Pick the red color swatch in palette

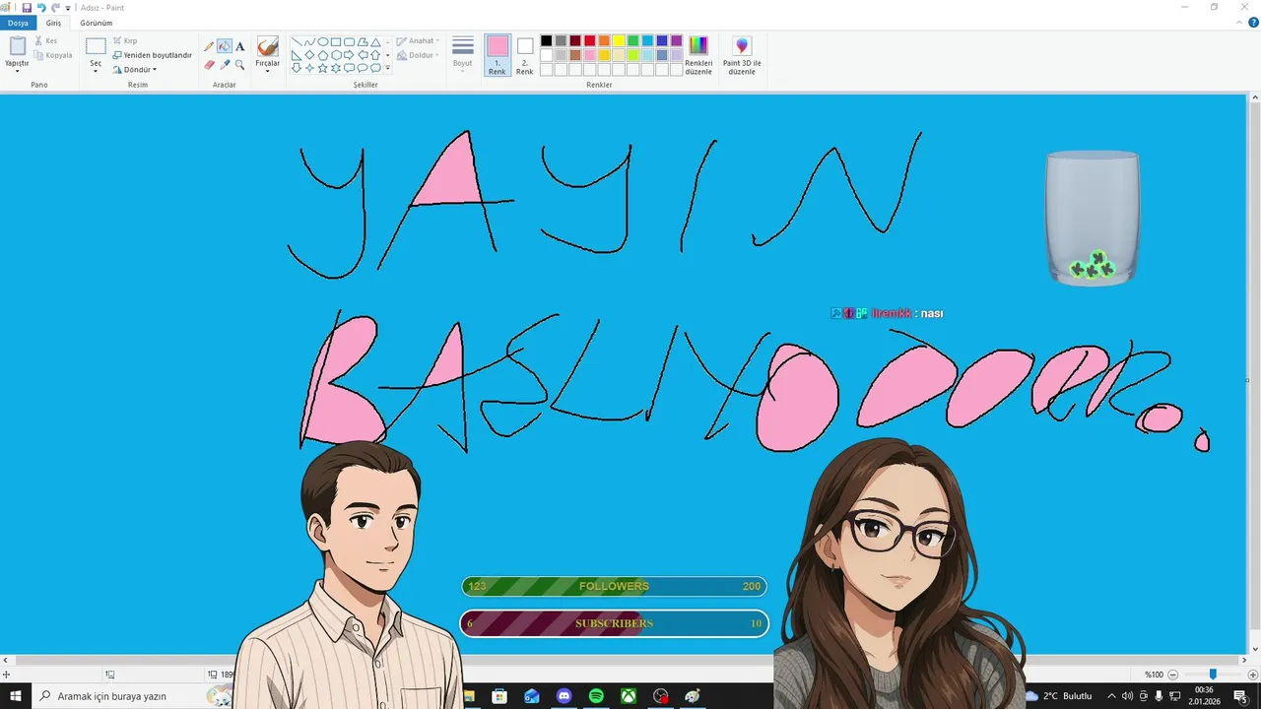[590, 40]
